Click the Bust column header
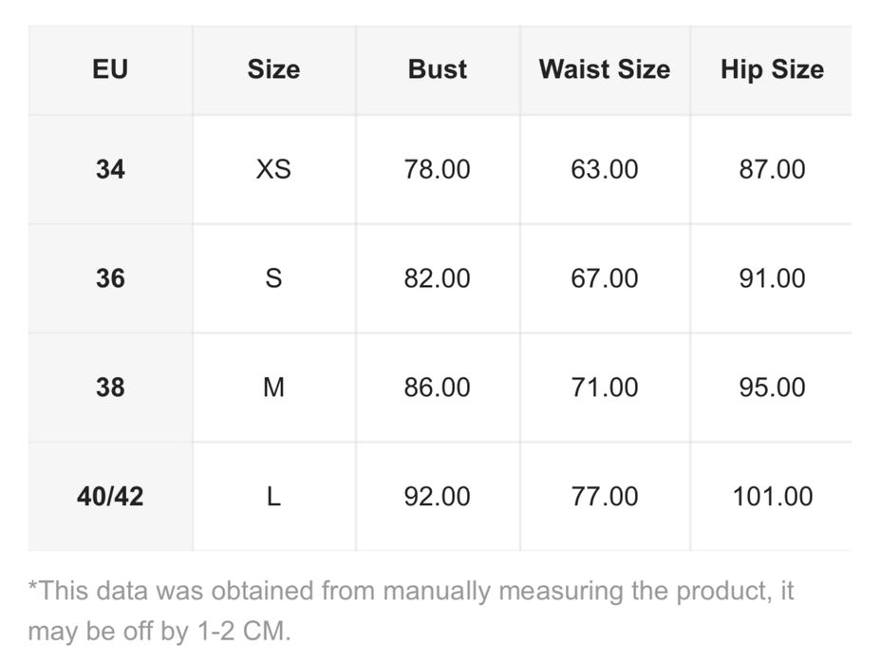 tap(437, 69)
